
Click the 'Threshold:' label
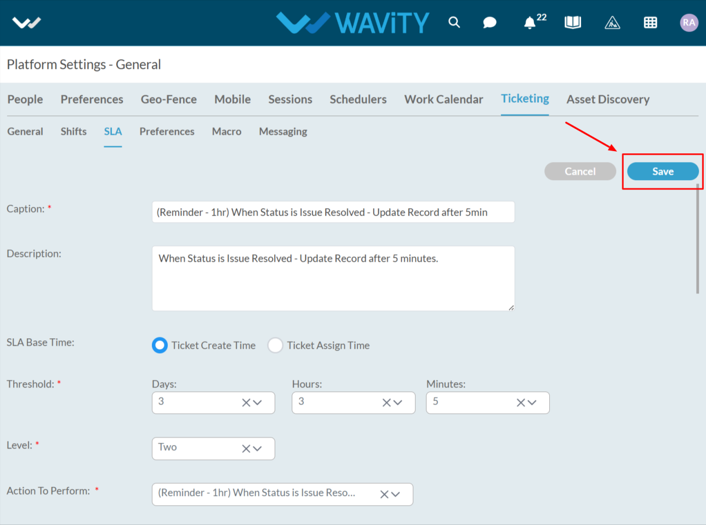(31, 384)
